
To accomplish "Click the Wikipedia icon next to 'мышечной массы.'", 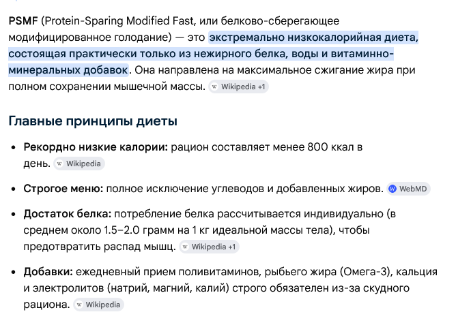I will (214, 87).
